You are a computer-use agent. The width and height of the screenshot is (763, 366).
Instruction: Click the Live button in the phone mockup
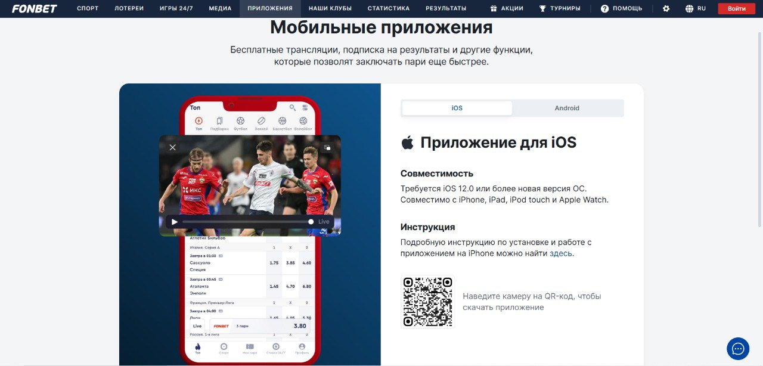[197, 326]
